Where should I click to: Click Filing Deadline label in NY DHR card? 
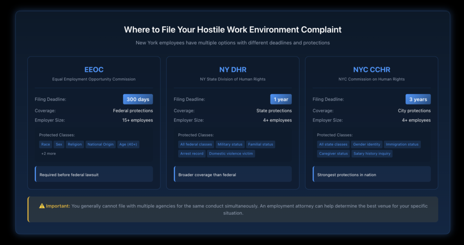click(189, 99)
